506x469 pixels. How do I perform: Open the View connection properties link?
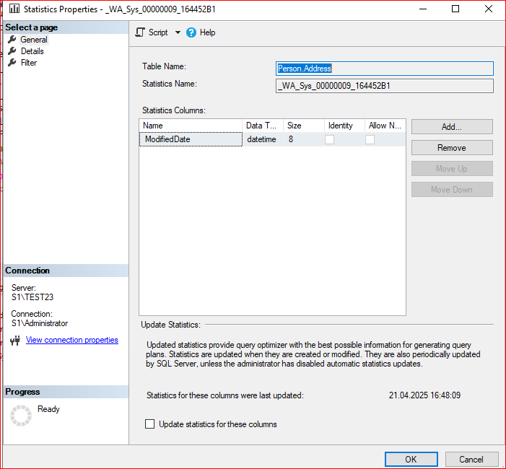pos(71,340)
